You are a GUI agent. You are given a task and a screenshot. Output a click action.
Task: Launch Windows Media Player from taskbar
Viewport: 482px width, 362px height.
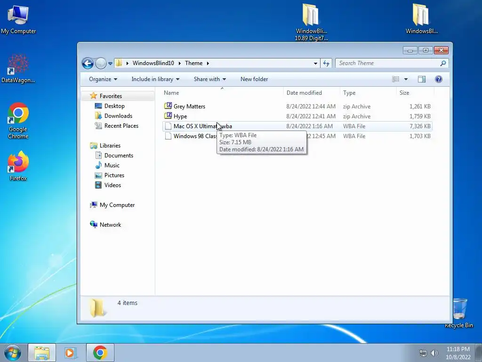(71, 353)
